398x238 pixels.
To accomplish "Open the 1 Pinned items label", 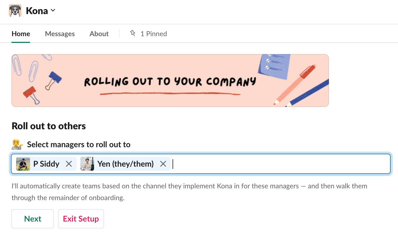I will click(153, 34).
